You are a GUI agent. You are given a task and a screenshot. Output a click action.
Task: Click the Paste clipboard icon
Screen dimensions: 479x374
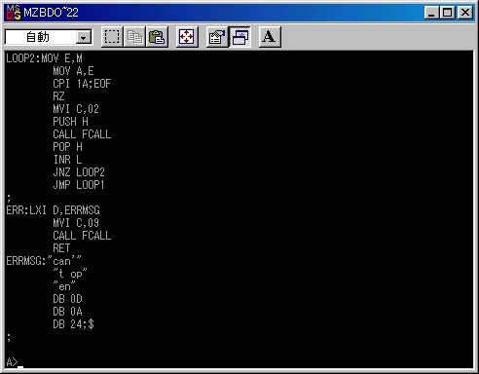[x=157, y=37]
